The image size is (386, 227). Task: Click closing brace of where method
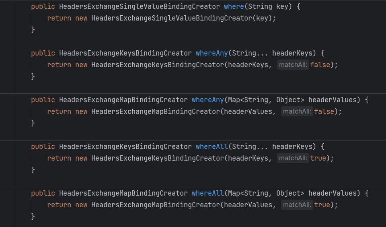(33, 30)
